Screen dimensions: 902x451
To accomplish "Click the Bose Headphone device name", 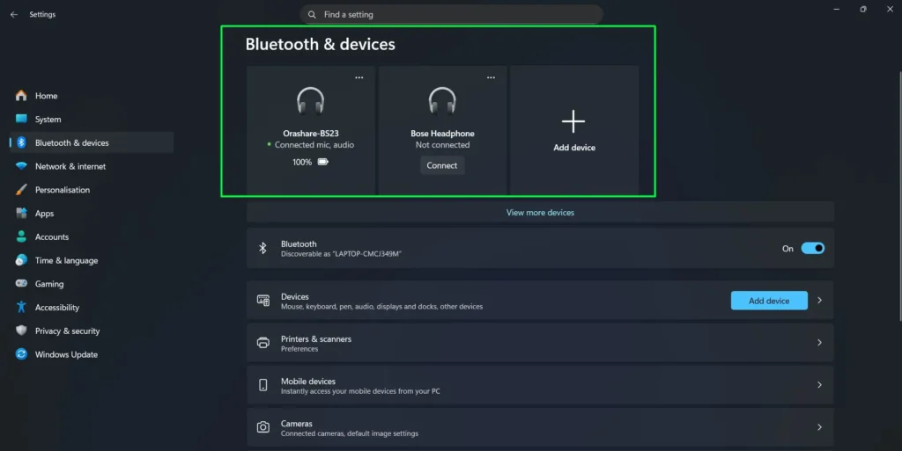I will click(442, 133).
